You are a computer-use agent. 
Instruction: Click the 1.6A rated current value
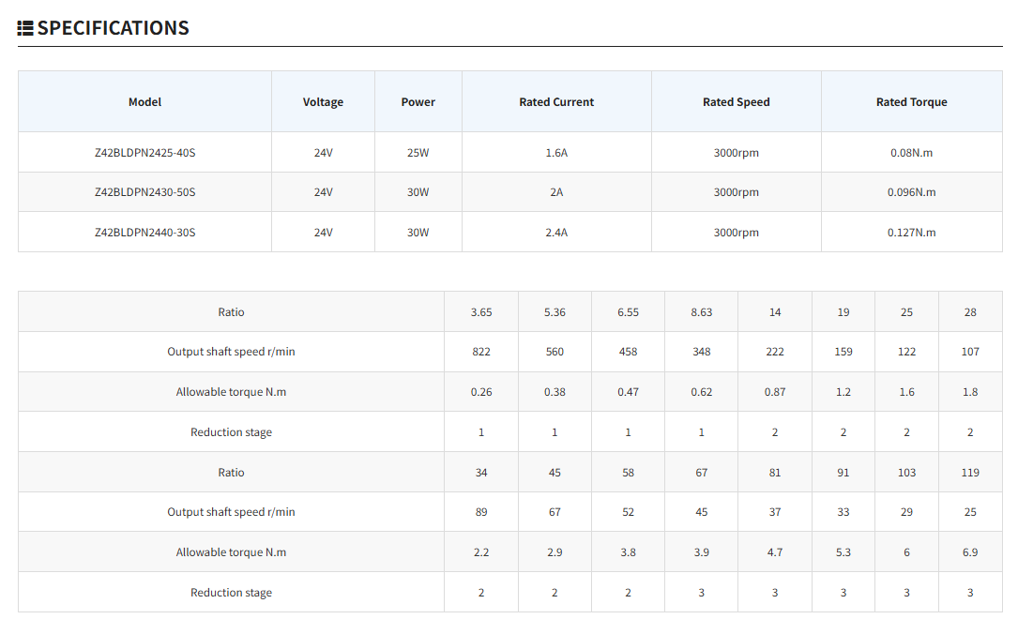point(556,153)
